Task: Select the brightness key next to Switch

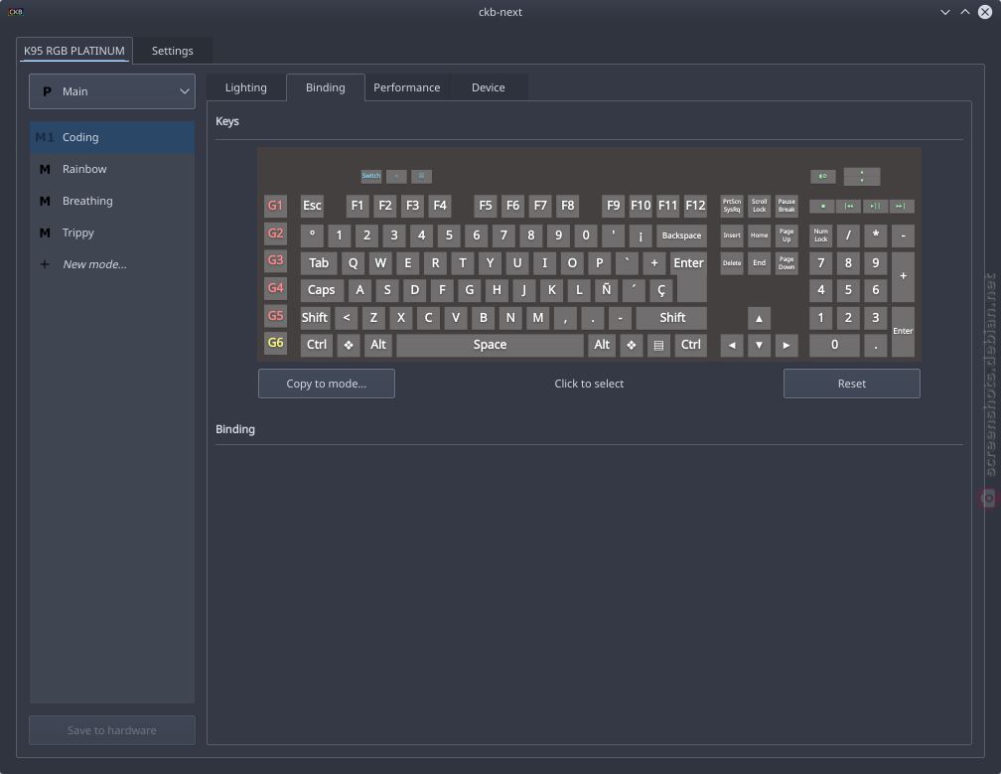Action: pyautogui.click(x=396, y=176)
